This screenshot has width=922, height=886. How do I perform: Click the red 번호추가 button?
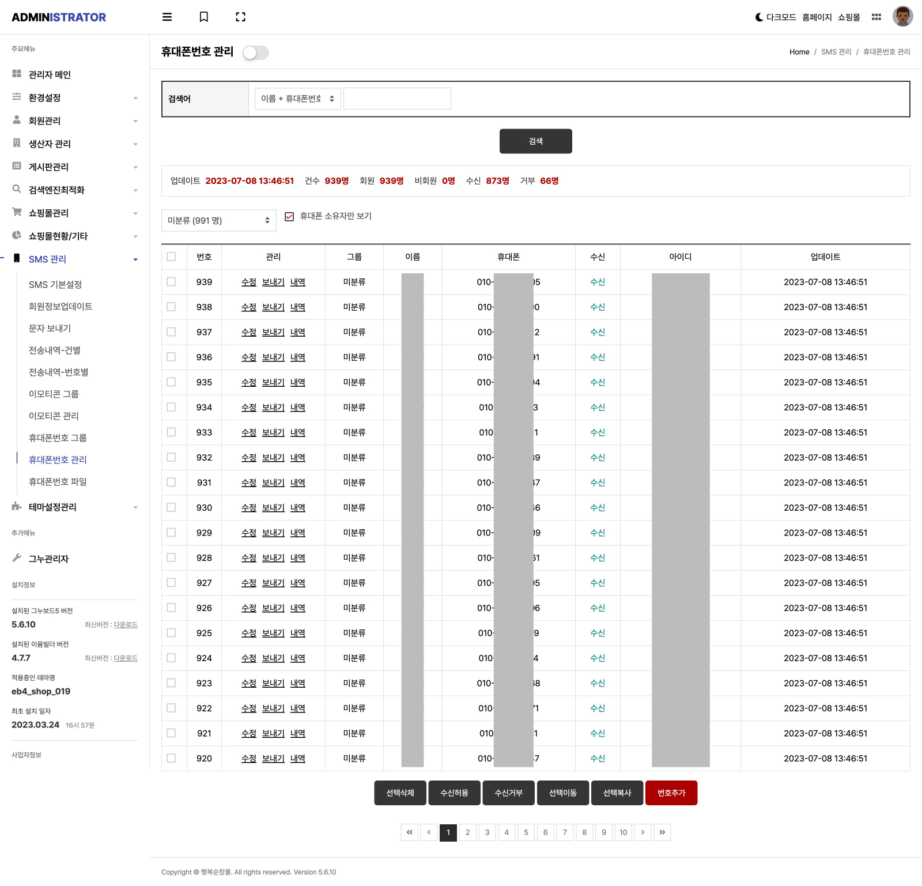[x=671, y=793]
